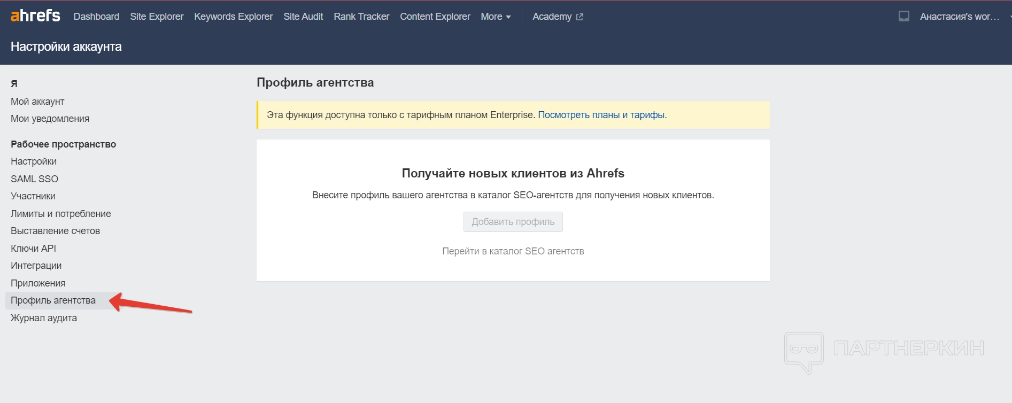Image resolution: width=1012 pixels, height=403 pixels.
Task: Click the Настройки аккаунта page title
Action: 66,46
